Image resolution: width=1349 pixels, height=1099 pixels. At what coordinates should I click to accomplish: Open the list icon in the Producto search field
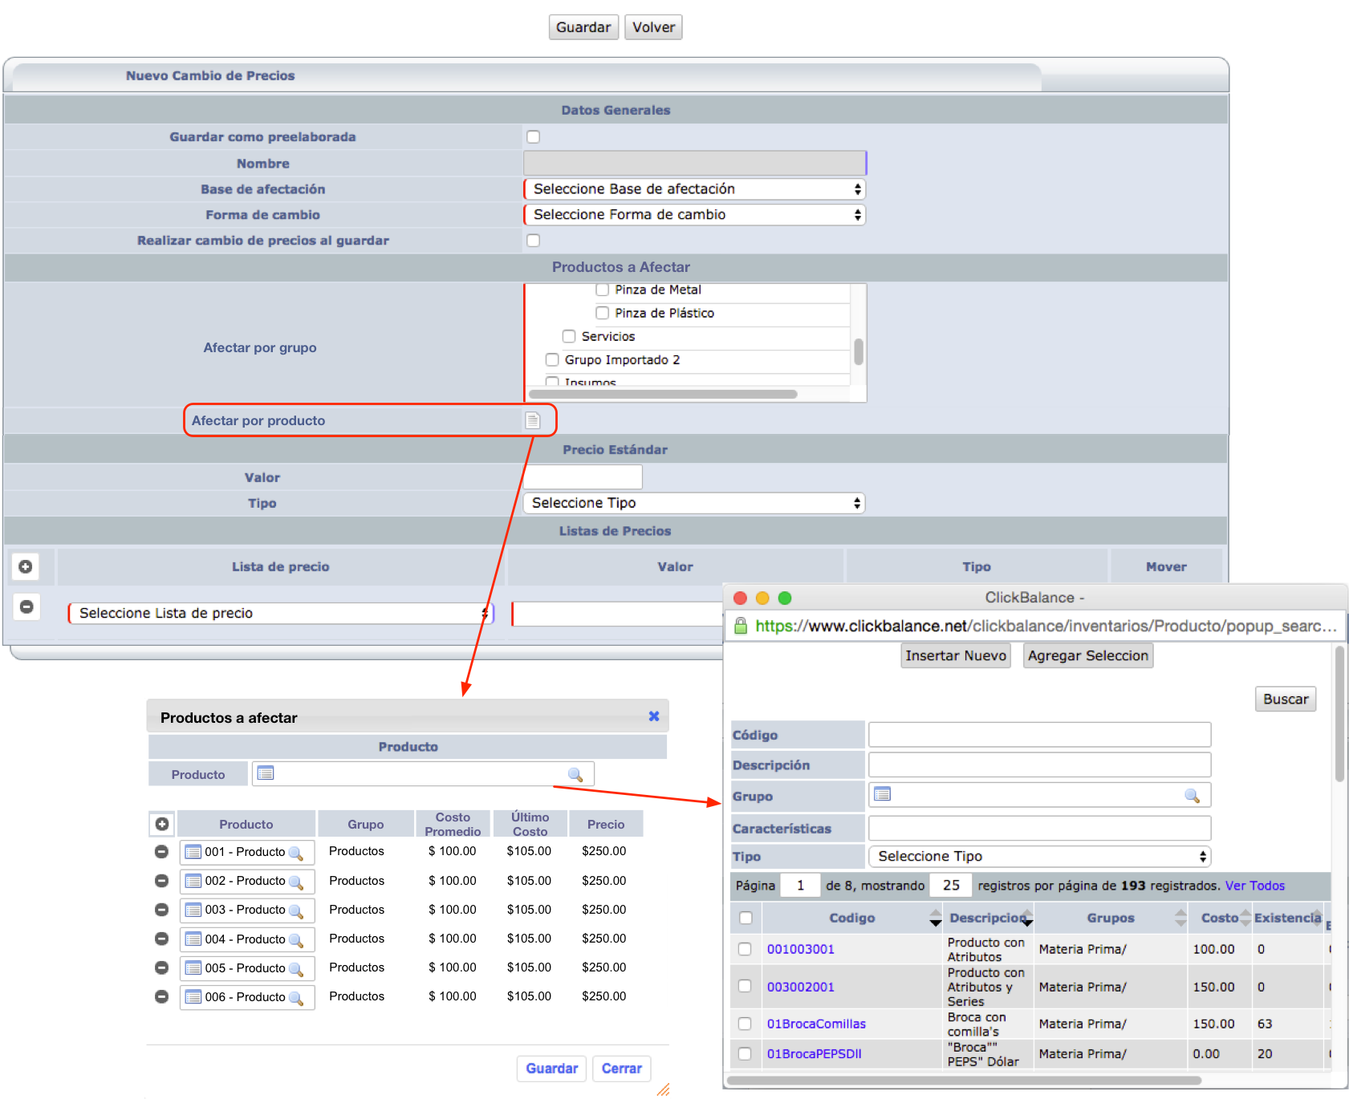coord(266,773)
